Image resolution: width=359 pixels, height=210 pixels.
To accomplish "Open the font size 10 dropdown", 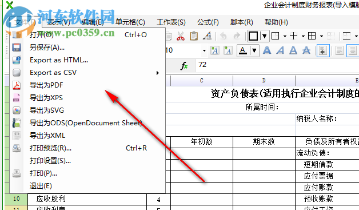I will tap(204, 50).
